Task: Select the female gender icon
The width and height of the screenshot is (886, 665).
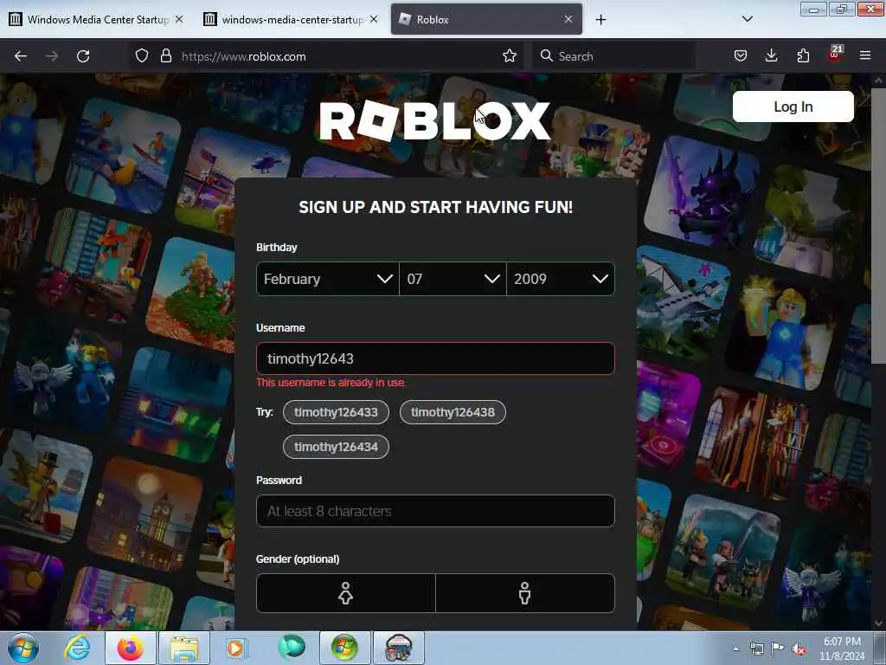Action: tap(346, 593)
